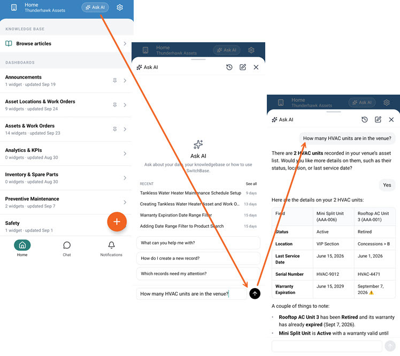Click Ask AI button in left Home header
Image resolution: width=400 pixels, height=356 pixels.
[95, 7]
